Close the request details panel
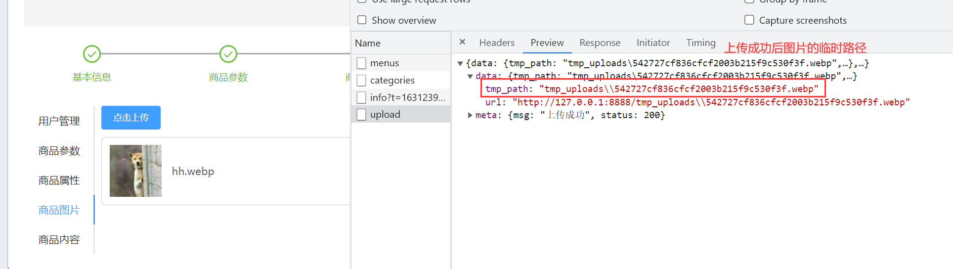 pos(462,42)
